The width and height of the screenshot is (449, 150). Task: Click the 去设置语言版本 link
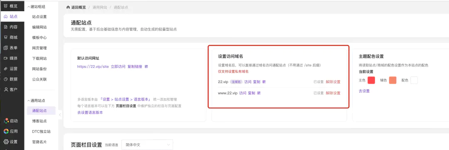90,113
